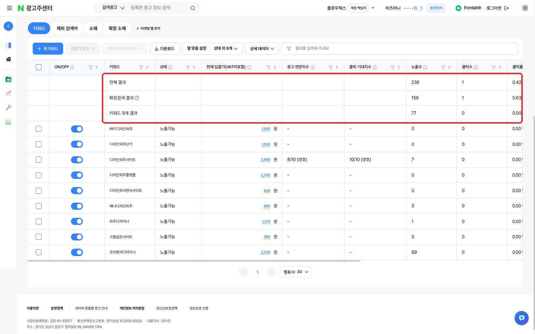Click the 새 키워드 button
Image resolution: width=535 pixels, height=334 pixels.
[48, 49]
